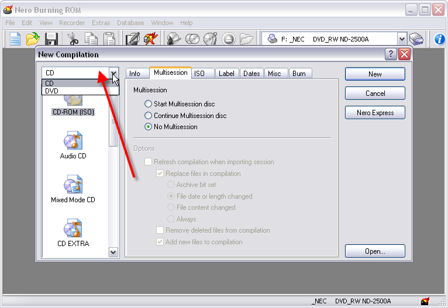Click the Cut scissors icon
448x308 pixels.
pyautogui.click(x=73, y=39)
